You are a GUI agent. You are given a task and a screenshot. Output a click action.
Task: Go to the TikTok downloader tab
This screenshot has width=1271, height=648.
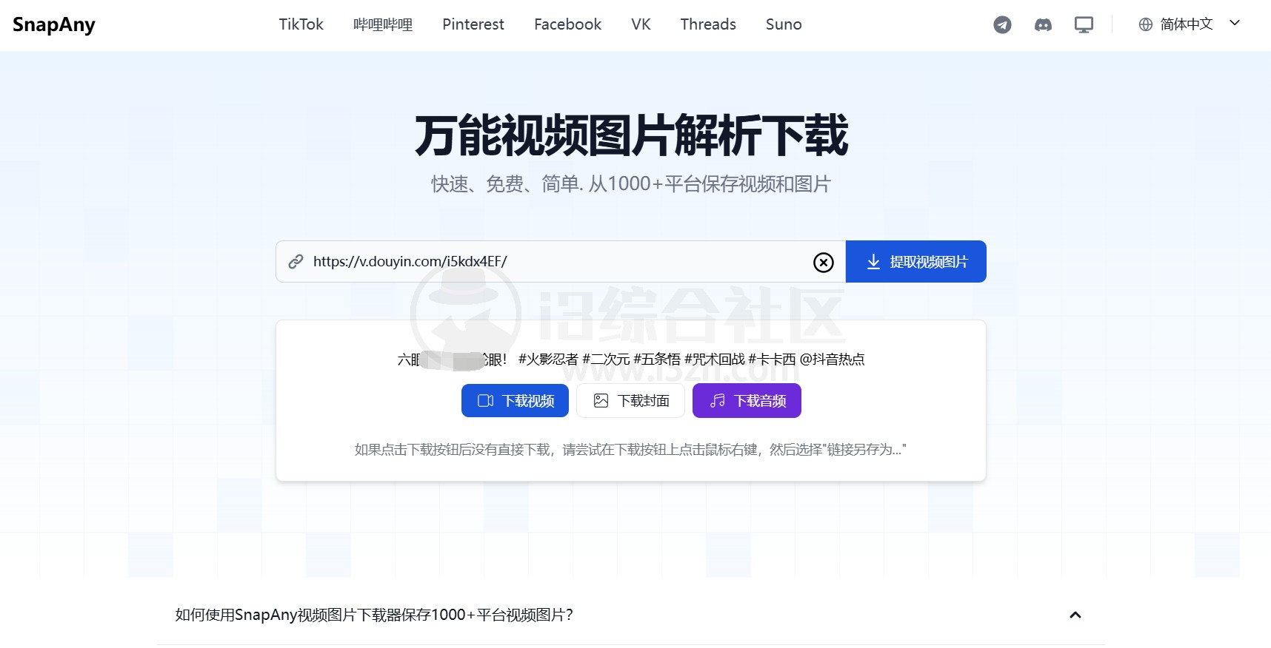(301, 24)
